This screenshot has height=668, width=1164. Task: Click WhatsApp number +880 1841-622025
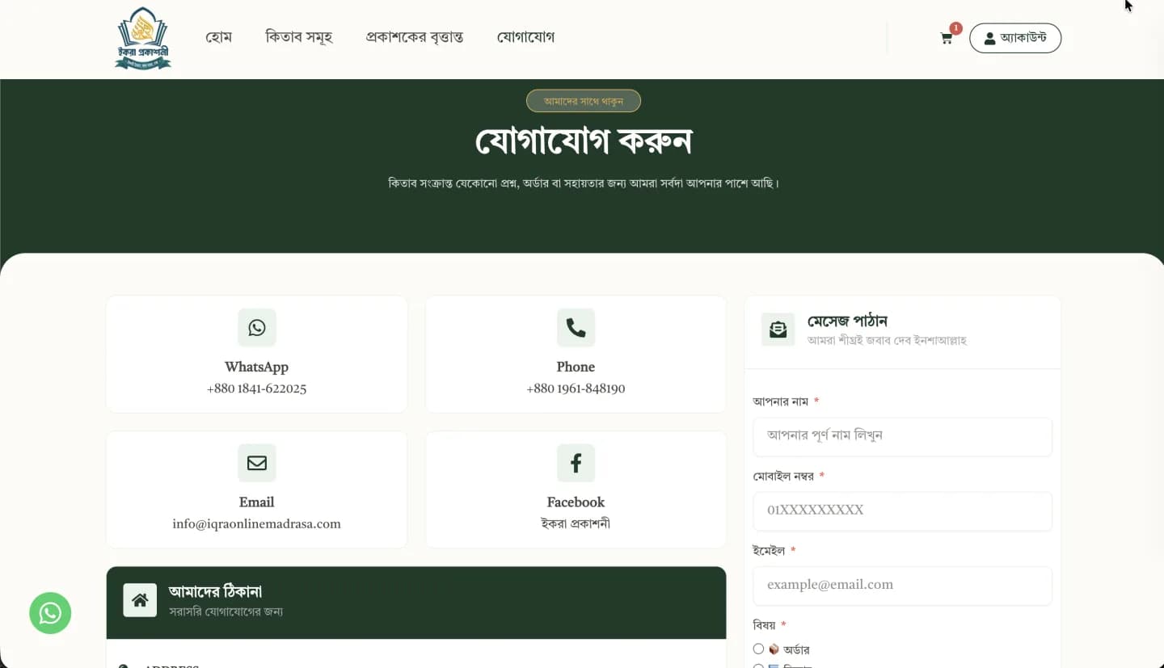(257, 389)
